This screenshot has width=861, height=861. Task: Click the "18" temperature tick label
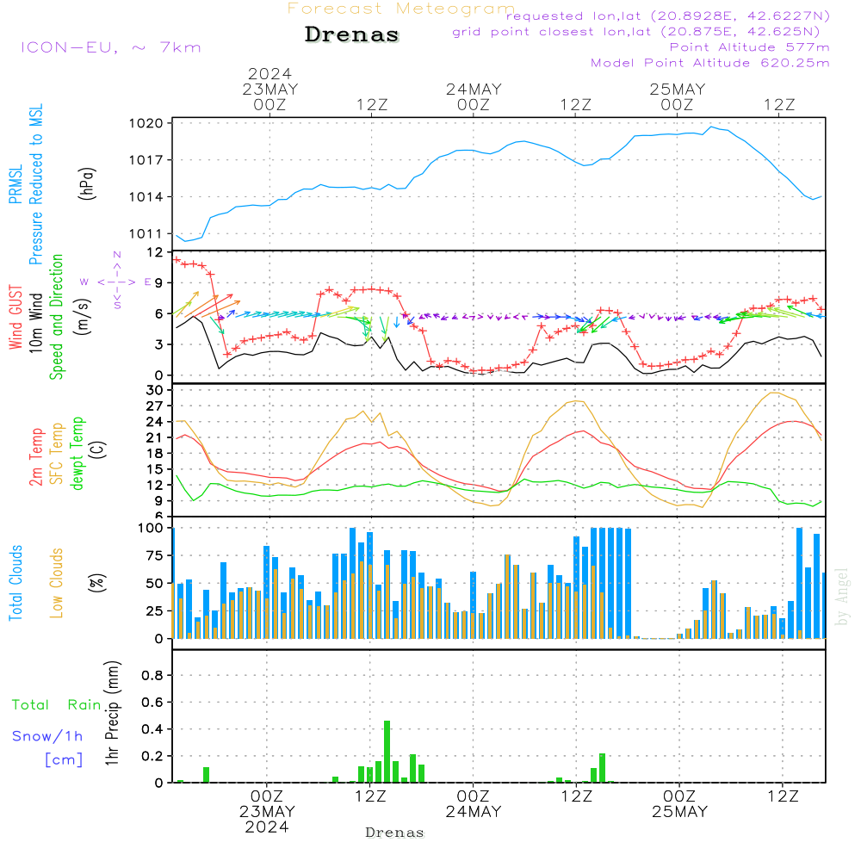[155, 453]
